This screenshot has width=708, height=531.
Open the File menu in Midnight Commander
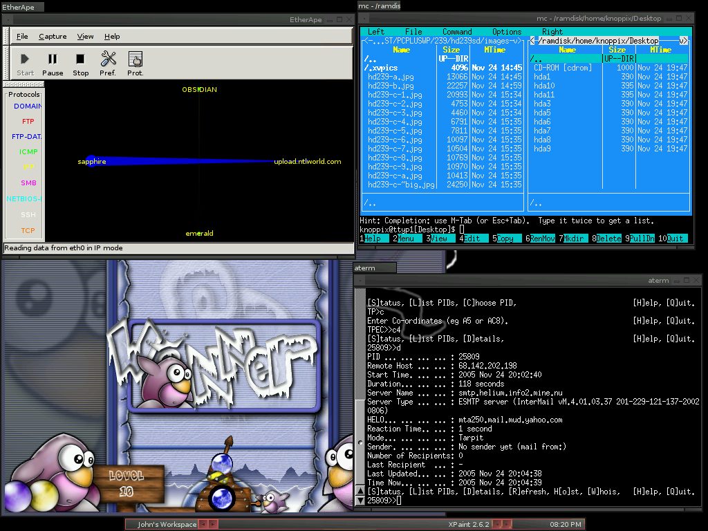tap(413, 32)
